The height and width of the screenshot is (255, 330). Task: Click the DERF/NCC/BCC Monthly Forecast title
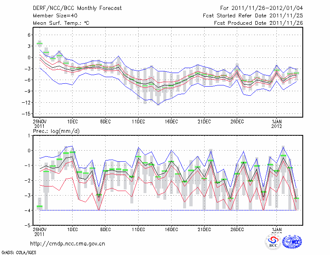click(x=77, y=8)
